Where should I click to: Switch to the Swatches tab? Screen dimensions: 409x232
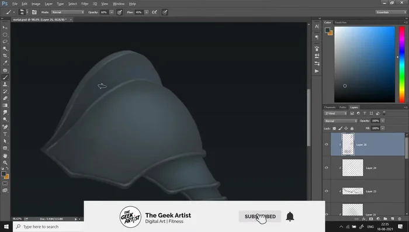pyautogui.click(x=341, y=22)
